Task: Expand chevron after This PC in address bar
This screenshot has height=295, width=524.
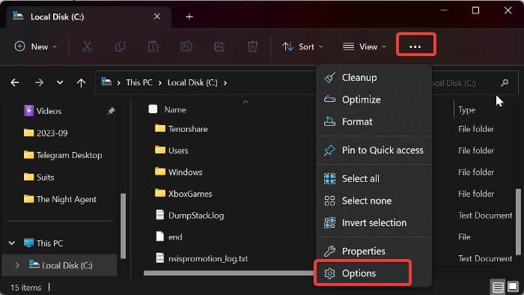Action: point(159,82)
